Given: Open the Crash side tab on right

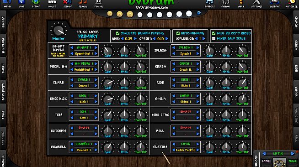Looking at the screenshot, I should [x=296, y=45].
